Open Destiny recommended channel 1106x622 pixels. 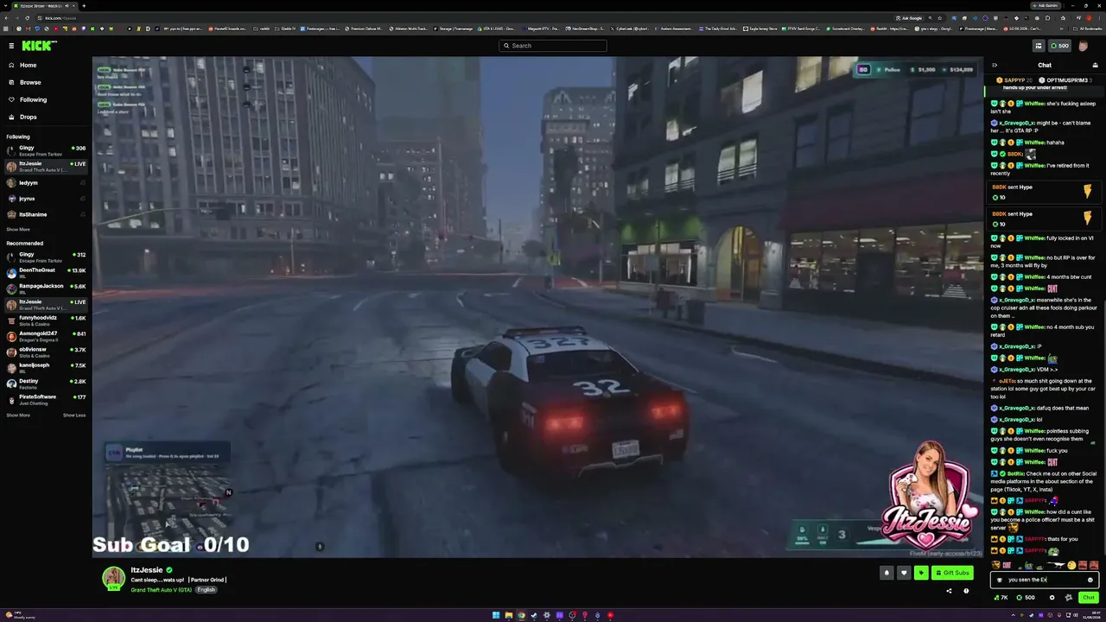45,383
